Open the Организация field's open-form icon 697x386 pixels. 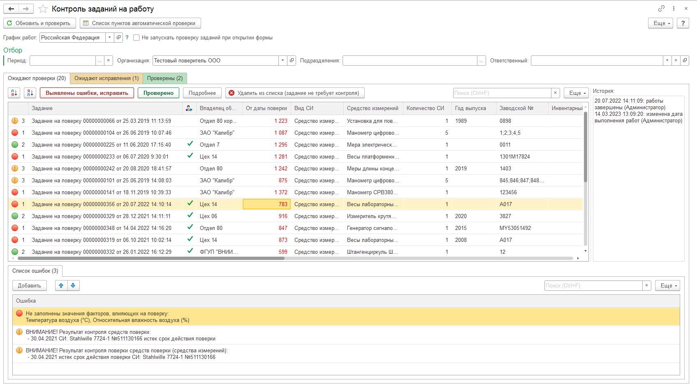(292, 61)
